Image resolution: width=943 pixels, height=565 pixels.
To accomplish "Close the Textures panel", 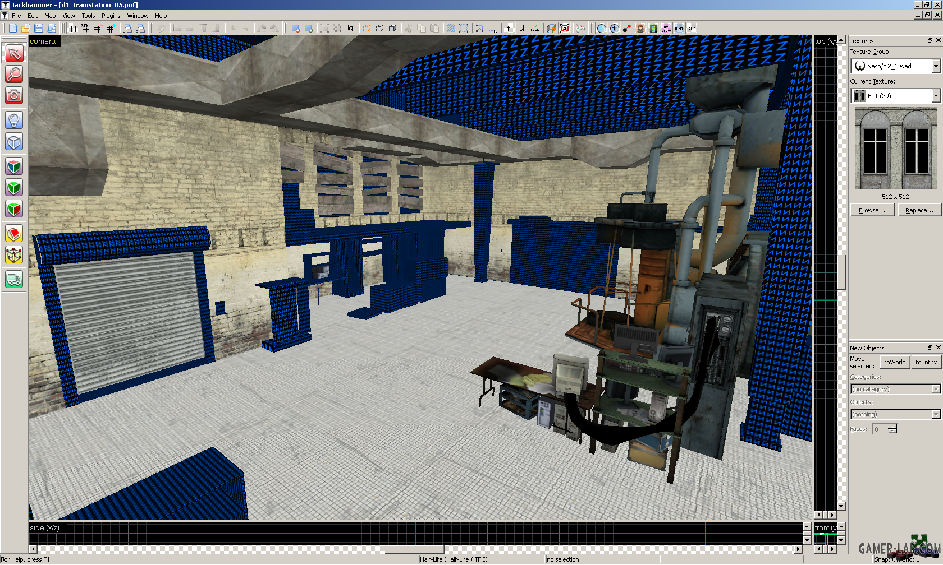I will click(938, 40).
